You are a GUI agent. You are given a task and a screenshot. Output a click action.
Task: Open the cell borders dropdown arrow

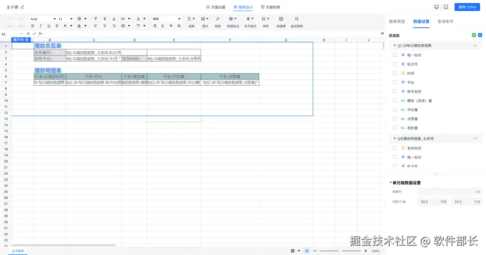click(85, 19)
